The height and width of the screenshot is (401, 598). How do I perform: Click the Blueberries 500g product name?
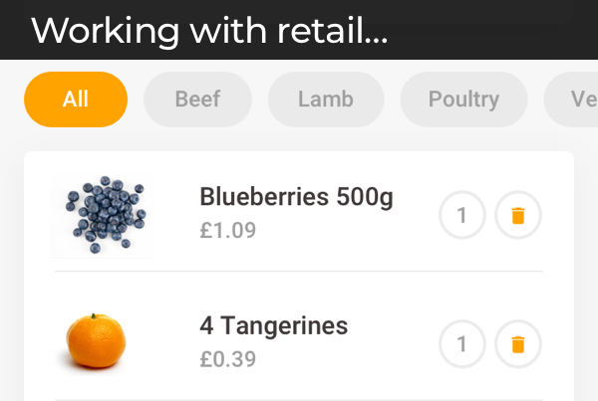point(296,198)
